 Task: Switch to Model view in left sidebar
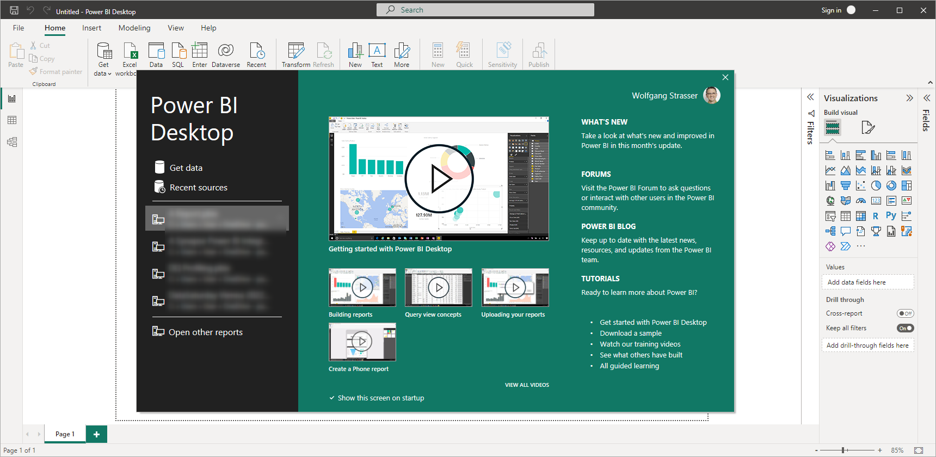(12, 142)
